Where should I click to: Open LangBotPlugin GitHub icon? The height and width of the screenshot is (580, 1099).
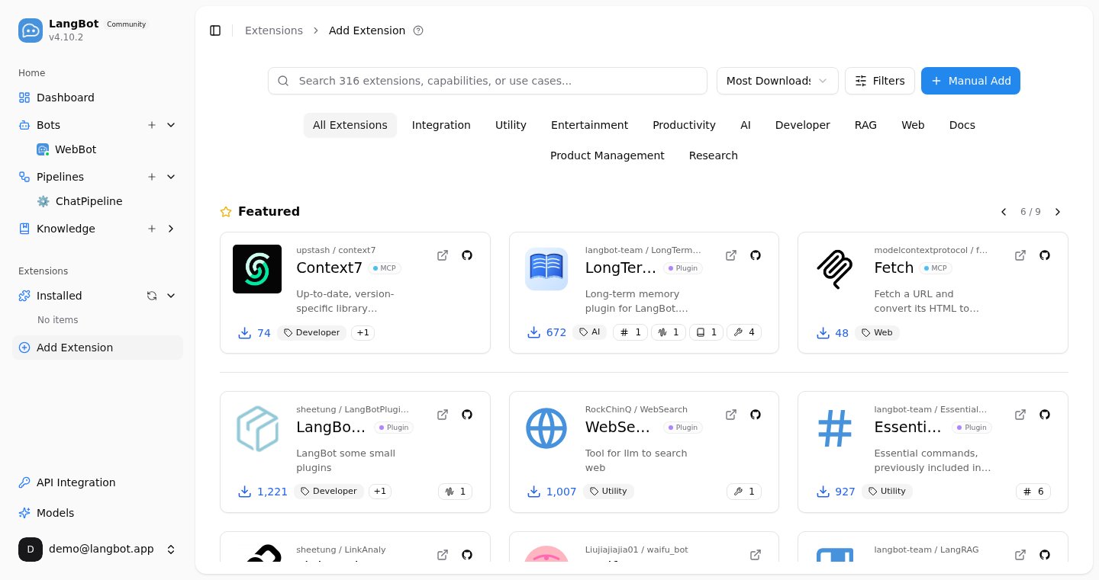467,415
